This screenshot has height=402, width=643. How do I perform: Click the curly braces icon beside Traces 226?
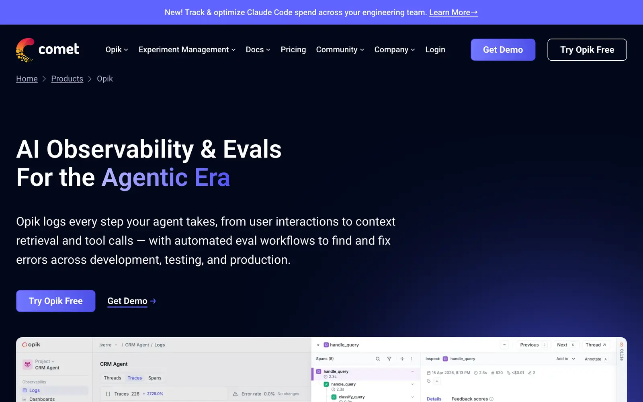click(108, 394)
